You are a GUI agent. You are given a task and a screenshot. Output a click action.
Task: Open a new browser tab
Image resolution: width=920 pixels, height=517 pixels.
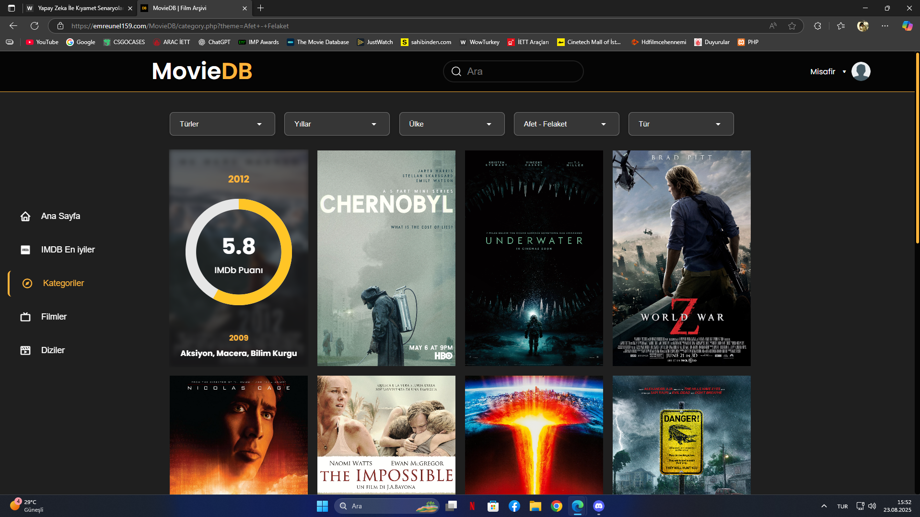(x=260, y=8)
